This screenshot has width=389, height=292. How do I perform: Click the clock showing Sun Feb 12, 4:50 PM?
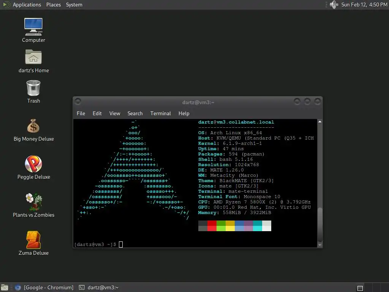click(x=364, y=5)
